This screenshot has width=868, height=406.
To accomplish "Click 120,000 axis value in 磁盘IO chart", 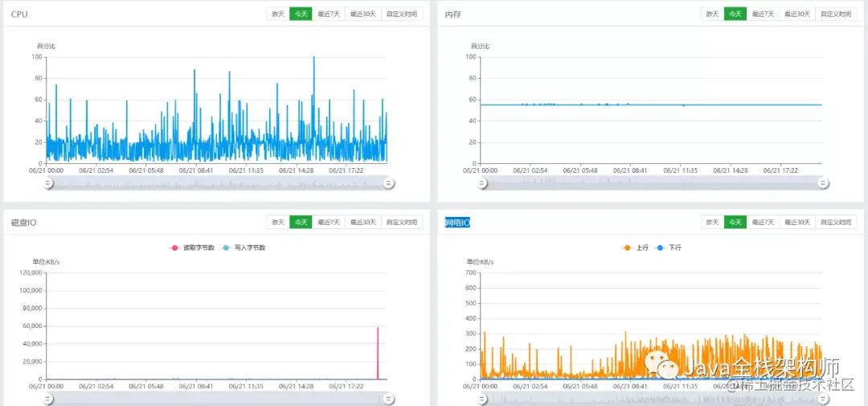I will click(31, 273).
